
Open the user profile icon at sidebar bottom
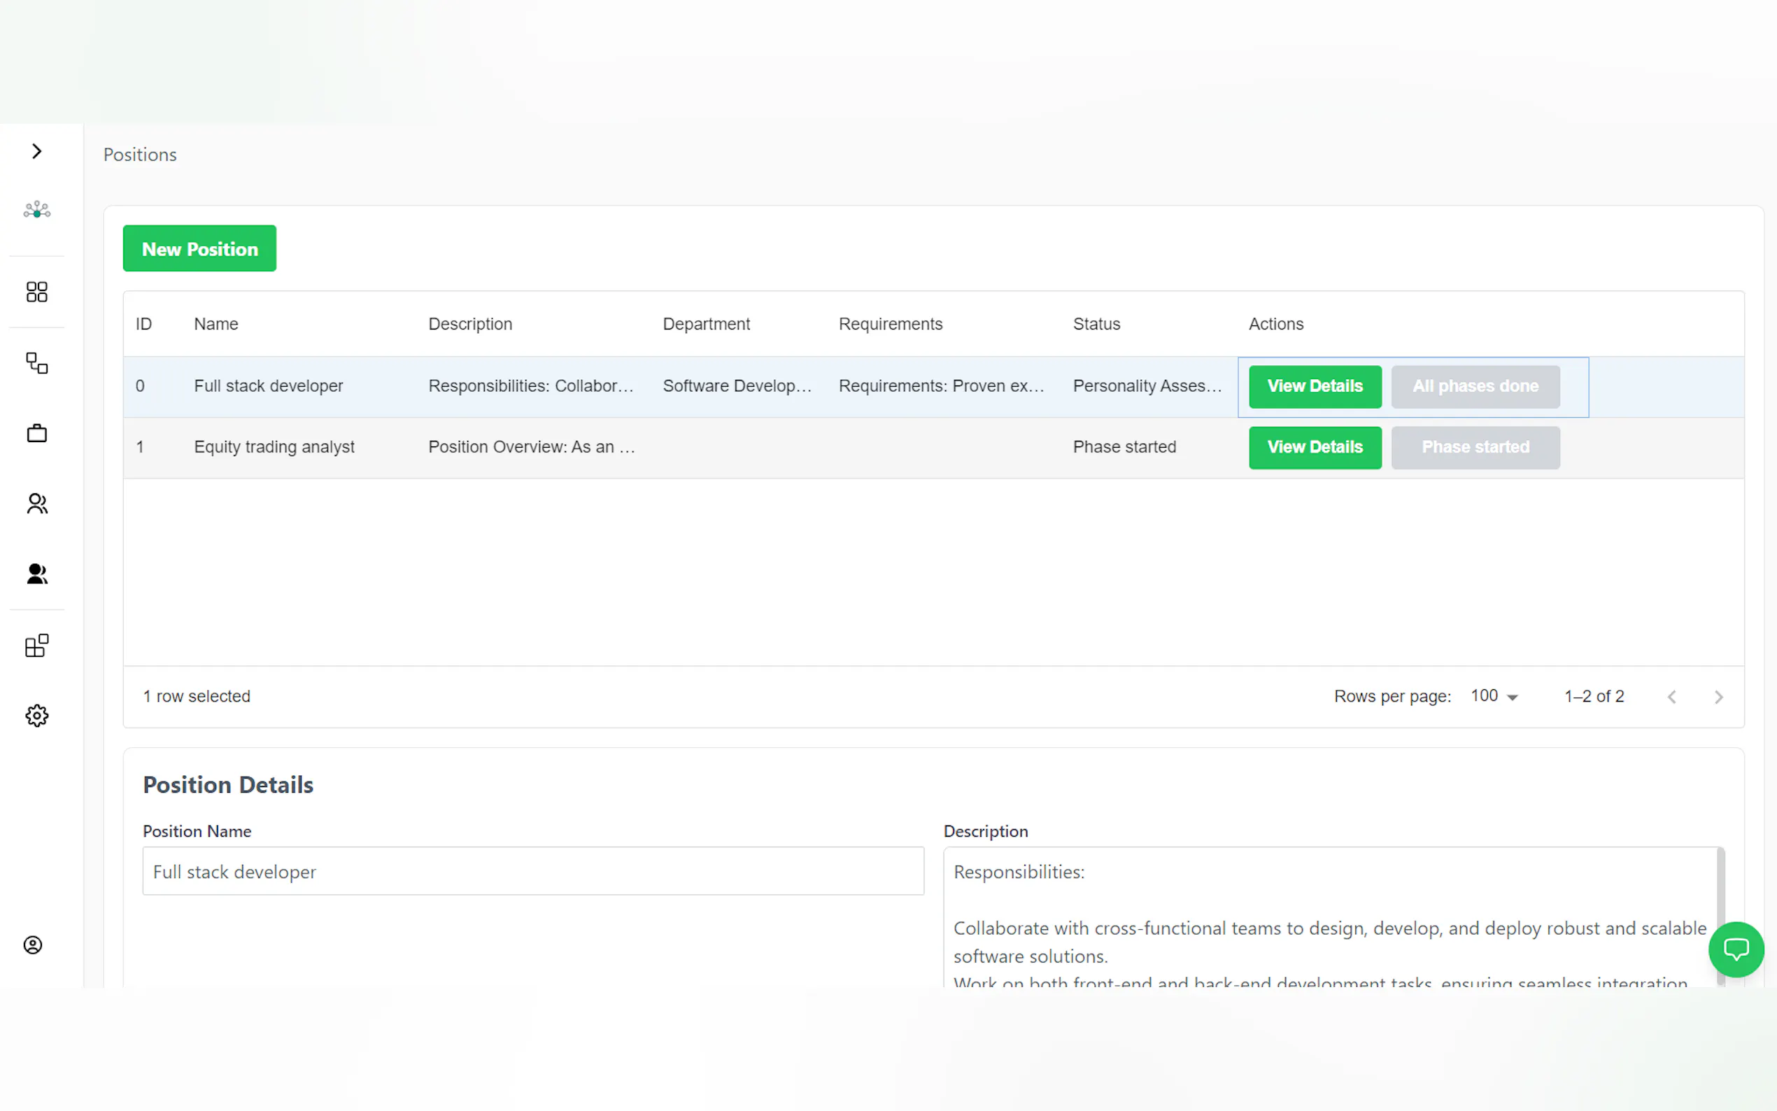click(x=33, y=945)
